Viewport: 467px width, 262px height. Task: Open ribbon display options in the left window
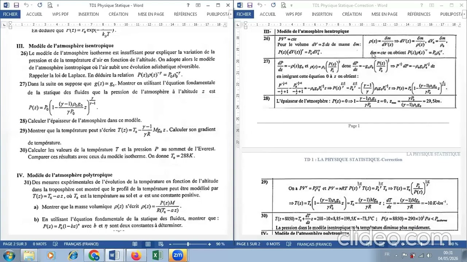[198, 5]
